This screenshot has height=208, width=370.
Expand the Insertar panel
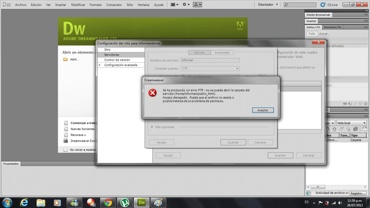(311, 21)
